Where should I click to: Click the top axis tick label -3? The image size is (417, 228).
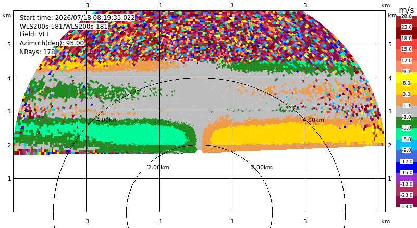[x=87, y=5]
